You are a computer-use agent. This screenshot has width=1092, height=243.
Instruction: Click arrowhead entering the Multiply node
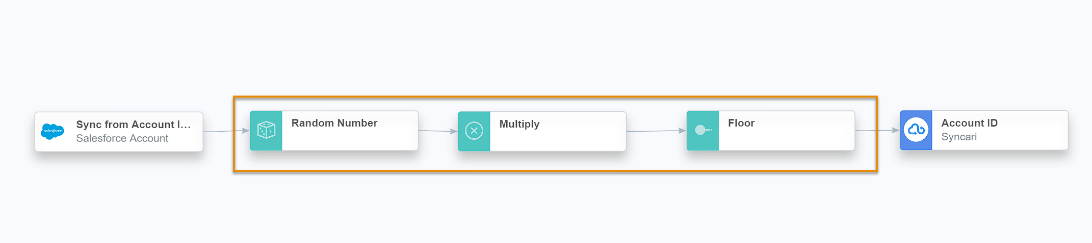(x=454, y=131)
